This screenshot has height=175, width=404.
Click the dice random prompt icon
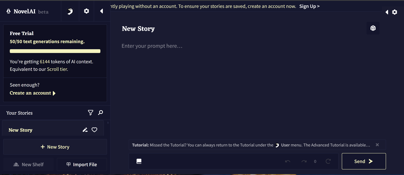pyautogui.click(x=373, y=28)
